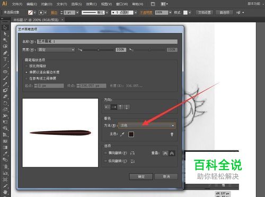Set brush direction to down arrow

(127, 107)
